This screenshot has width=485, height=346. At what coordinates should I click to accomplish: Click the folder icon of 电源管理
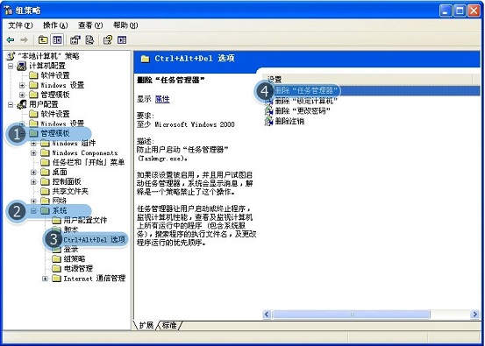[56, 268]
